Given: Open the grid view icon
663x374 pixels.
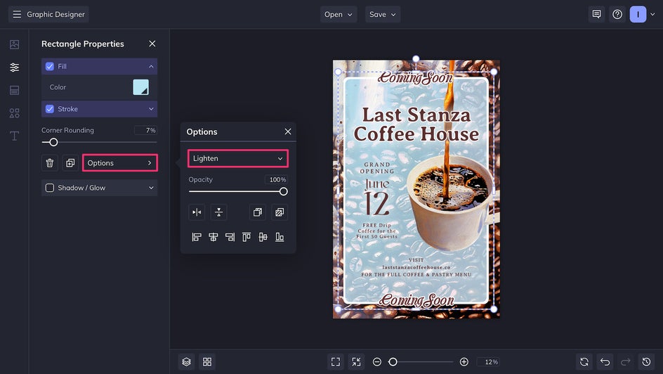Looking at the screenshot, I should pyautogui.click(x=207, y=362).
